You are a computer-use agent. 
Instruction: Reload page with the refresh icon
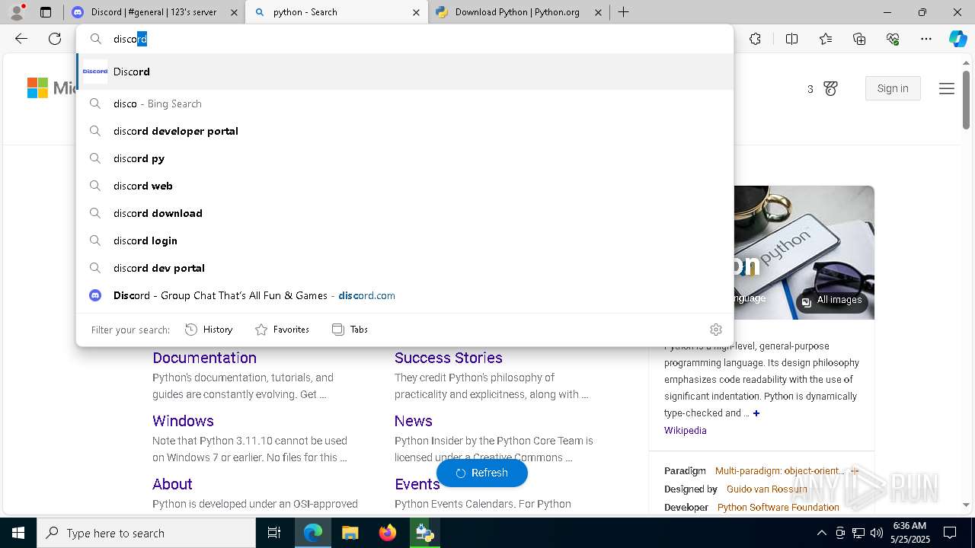(55, 39)
